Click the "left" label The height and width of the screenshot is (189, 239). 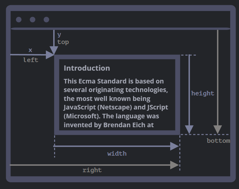31,60
